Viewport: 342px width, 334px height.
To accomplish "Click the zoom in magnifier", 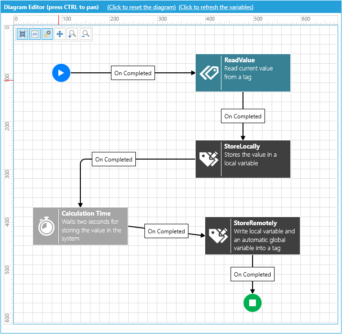I will (72, 34).
